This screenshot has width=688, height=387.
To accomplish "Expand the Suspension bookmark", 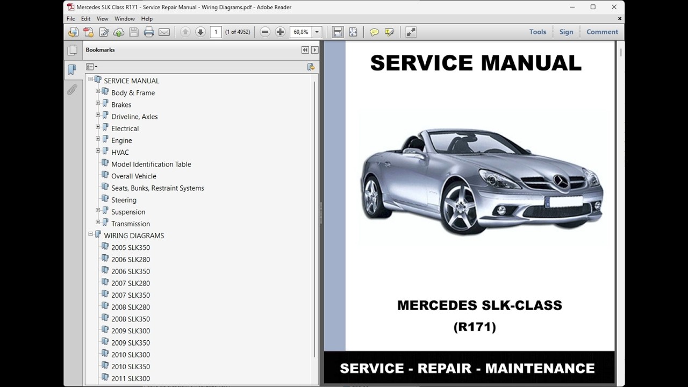I will [x=98, y=210].
